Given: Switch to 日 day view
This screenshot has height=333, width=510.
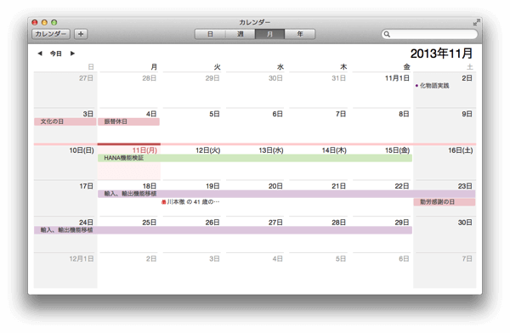Looking at the screenshot, I should [210, 34].
